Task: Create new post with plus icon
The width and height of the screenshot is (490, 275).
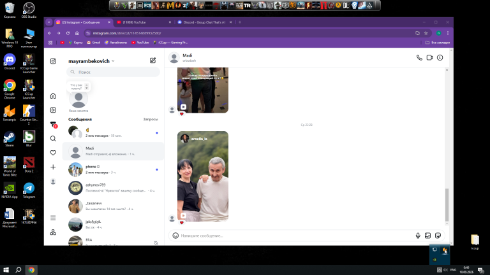Action: tap(53, 167)
